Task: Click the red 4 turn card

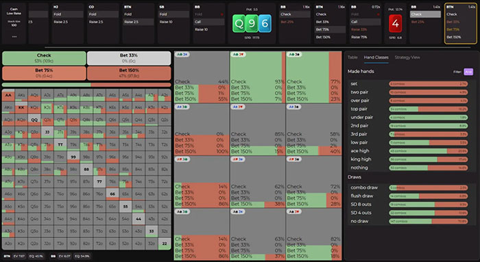Action: click(395, 23)
